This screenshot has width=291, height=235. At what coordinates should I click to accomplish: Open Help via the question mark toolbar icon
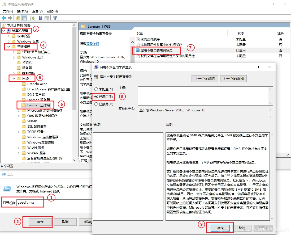[41, 18]
